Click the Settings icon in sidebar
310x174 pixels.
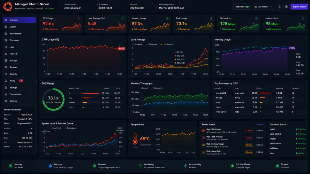tap(6, 101)
